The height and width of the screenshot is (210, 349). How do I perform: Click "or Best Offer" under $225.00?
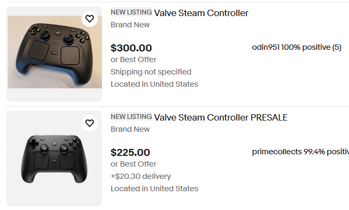(134, 164)
